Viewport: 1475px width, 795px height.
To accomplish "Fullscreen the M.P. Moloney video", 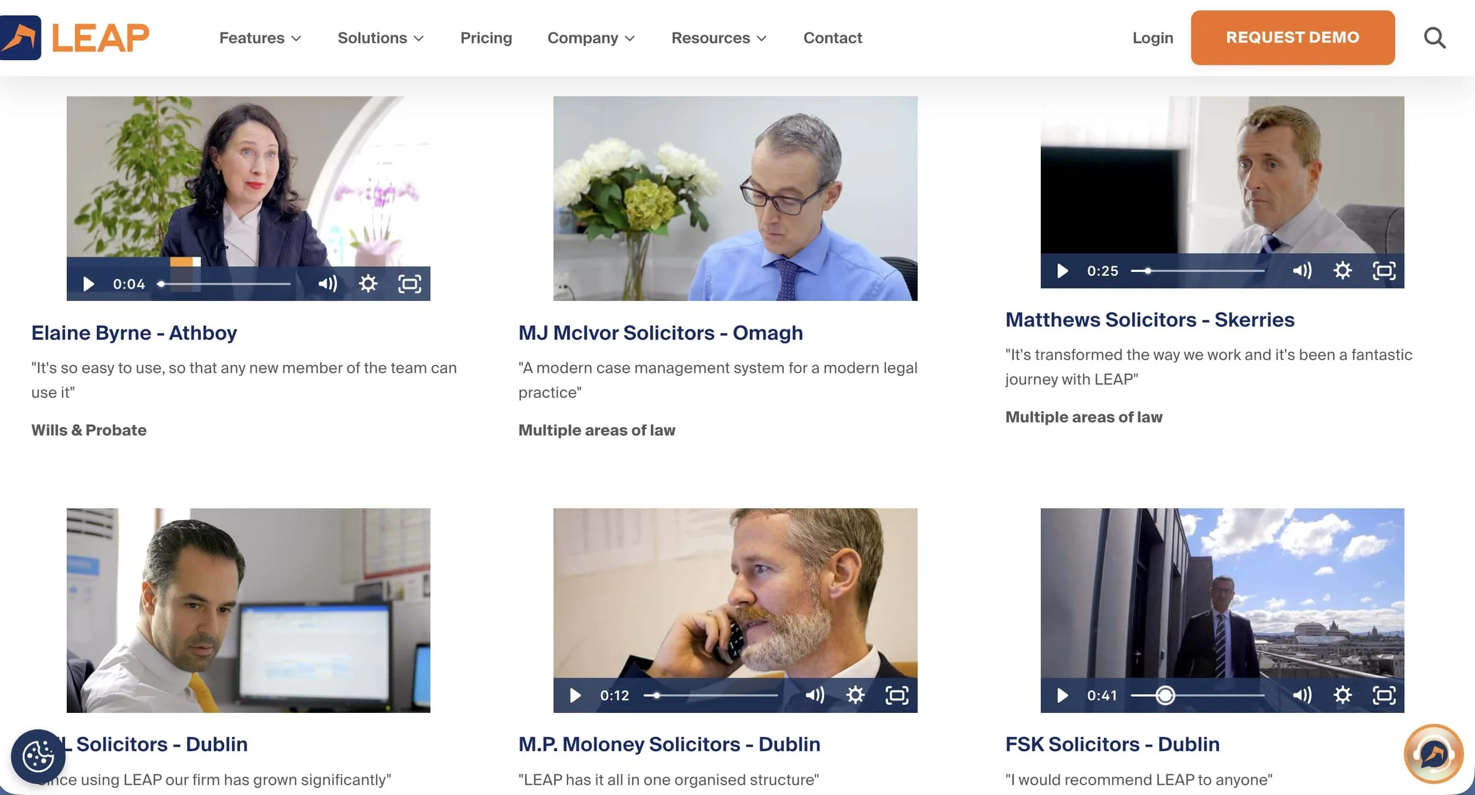I will (x=897, y=695).
